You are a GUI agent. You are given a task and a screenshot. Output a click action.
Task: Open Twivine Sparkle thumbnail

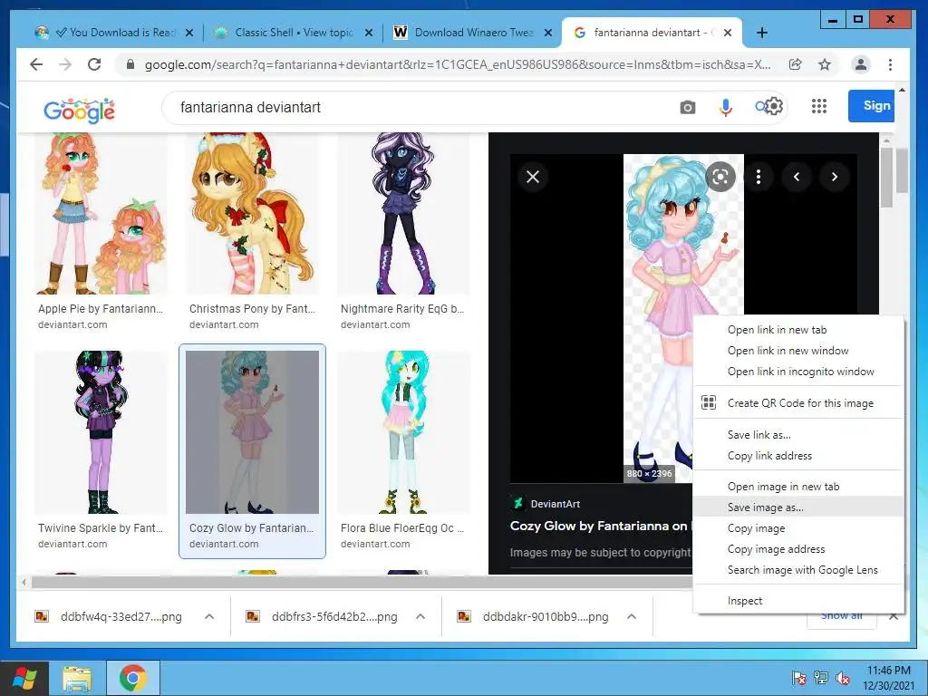click(101, 432)
